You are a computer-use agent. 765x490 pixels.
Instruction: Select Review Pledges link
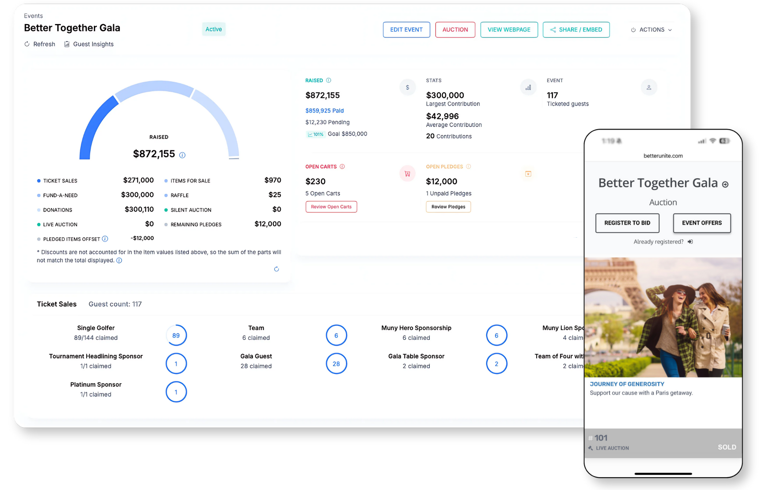pos(448,207)
